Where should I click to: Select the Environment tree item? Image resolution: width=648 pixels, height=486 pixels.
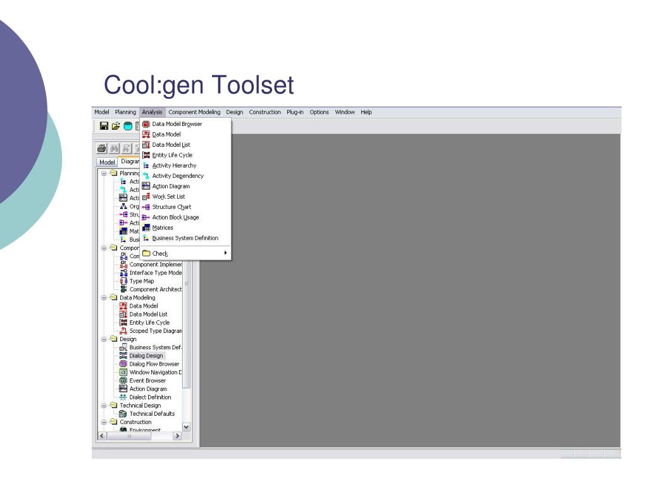pyautogui.click(x=145, y=430)
